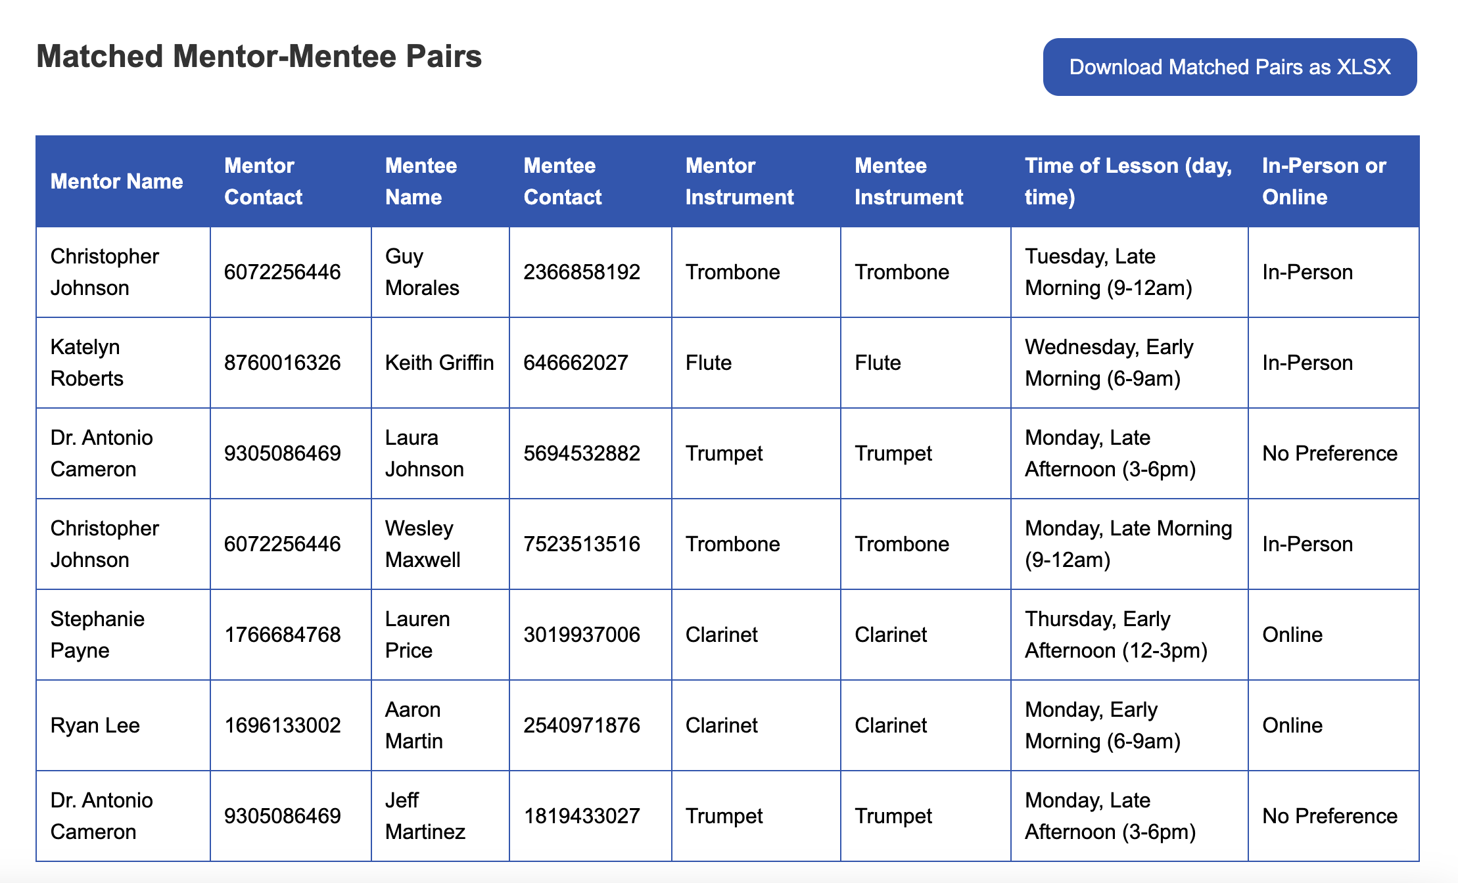The image size is (1458, 883).
Task: Click the Mentee Name column header
Action: 421,181
